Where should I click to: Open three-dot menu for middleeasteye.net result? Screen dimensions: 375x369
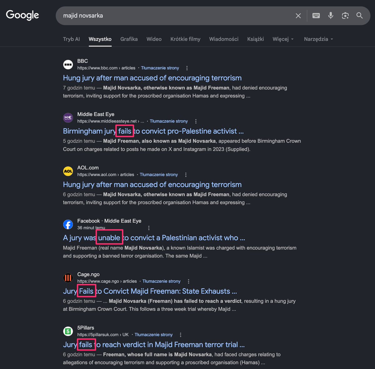point(196,121)
